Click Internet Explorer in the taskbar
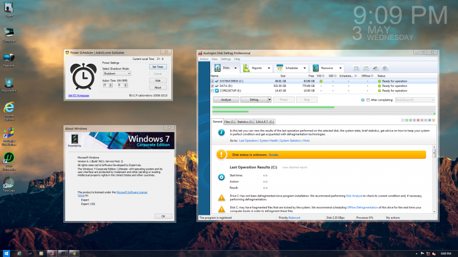Image resolution: width=458 pixels, height=257 pixels. (19, 254)
